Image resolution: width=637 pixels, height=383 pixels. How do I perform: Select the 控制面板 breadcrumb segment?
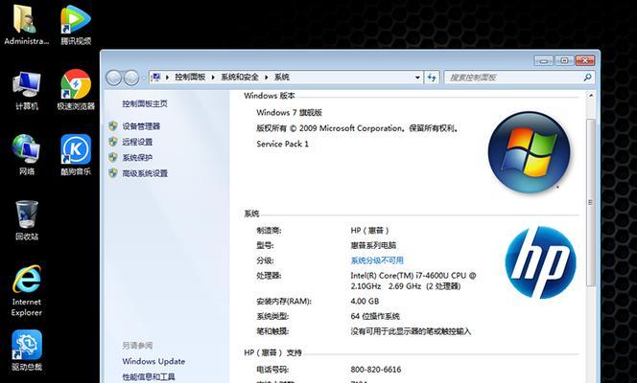[x=190, y=77]
